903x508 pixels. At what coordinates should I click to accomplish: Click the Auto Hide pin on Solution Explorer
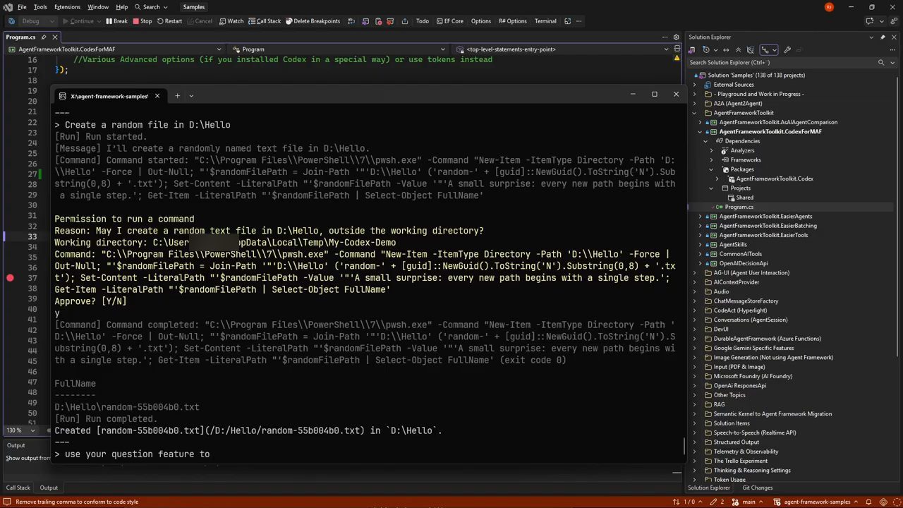883,37
